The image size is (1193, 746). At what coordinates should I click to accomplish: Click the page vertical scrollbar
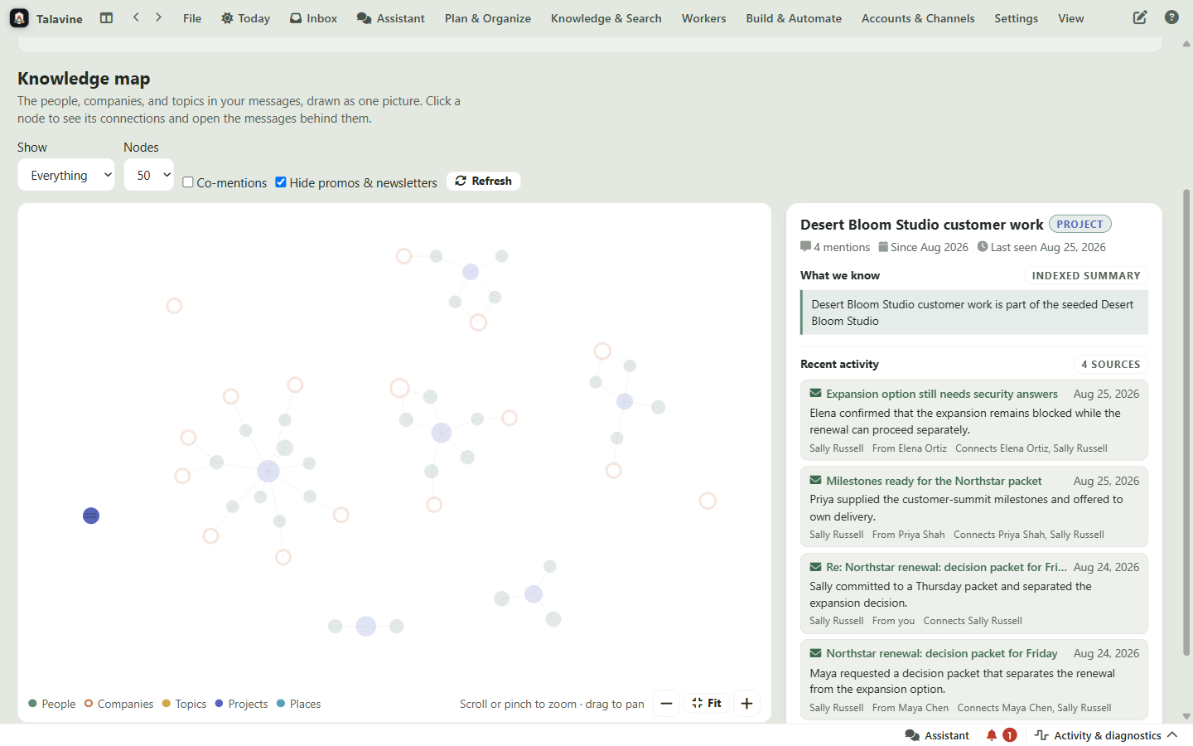(1186, 423)
